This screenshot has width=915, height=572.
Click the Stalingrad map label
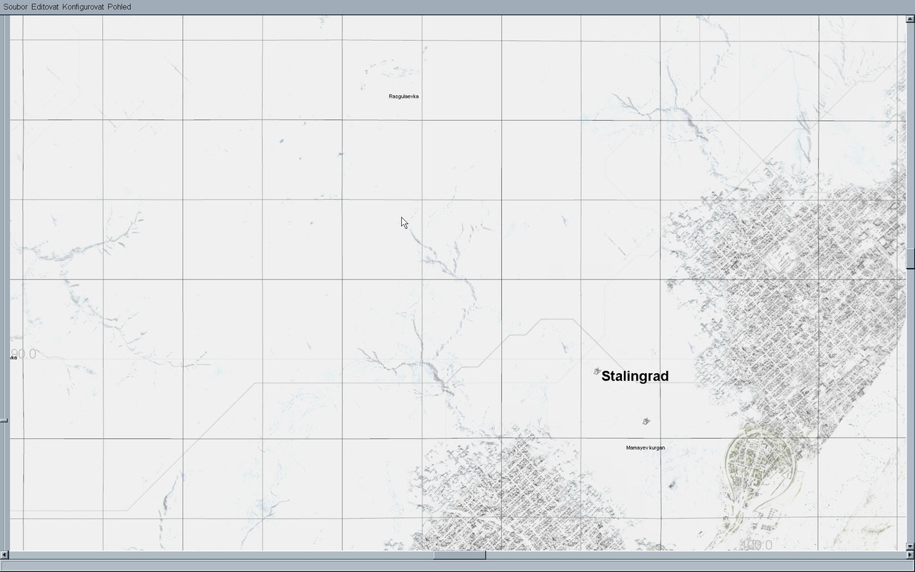[x=635, y=376]
